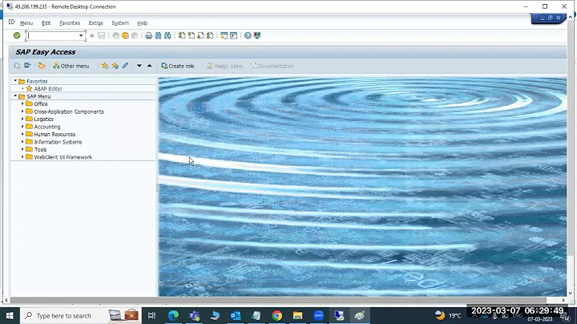Open File Explorer from the taskbar
The height and width of the screenshot is (324, 577).
pyautogui.click(x=297, y=315)
